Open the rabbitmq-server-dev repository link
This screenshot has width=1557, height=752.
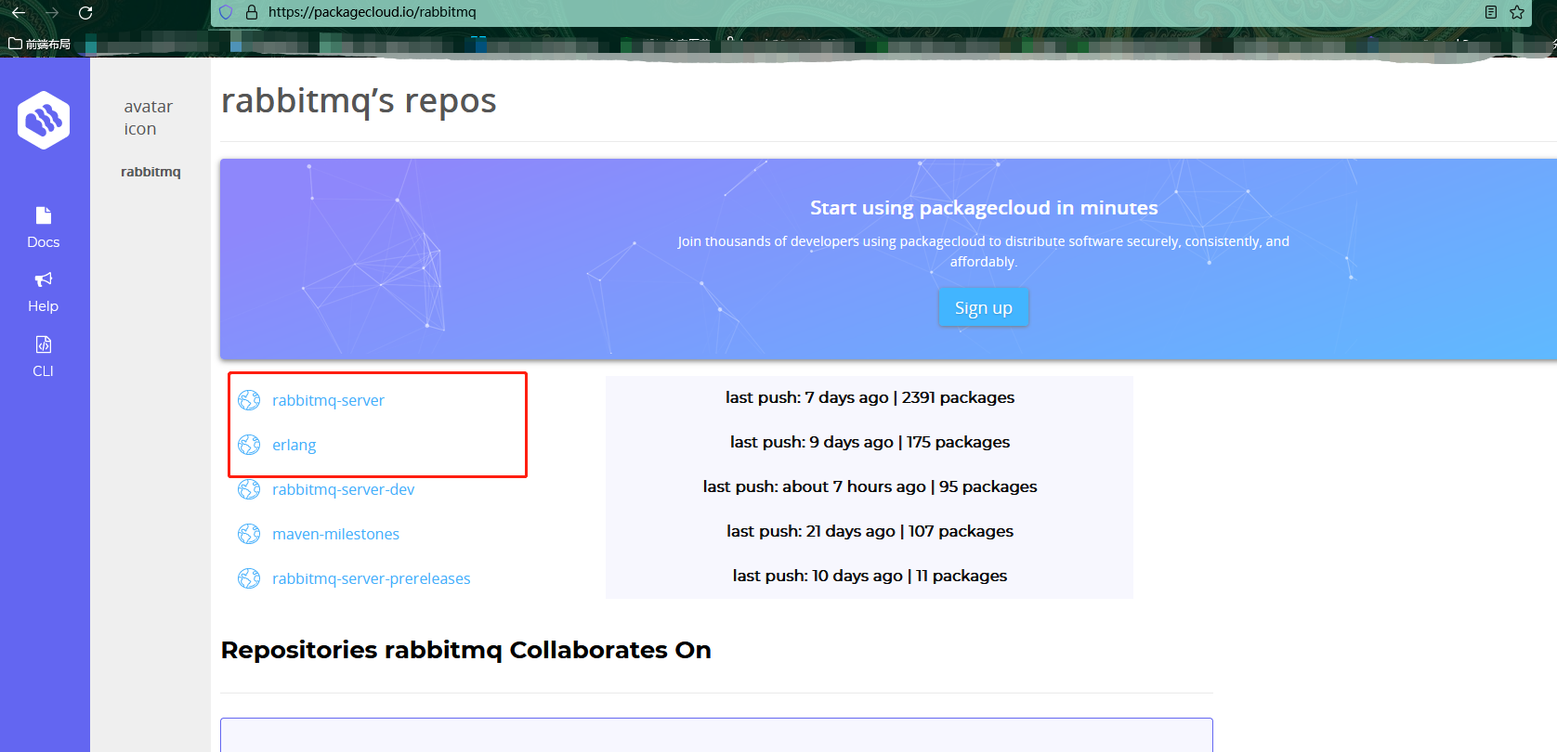[343, 489]
